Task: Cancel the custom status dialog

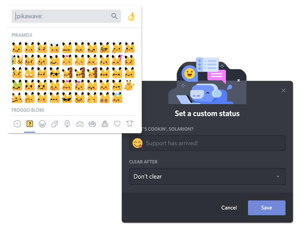Action: tap(229, 208)
